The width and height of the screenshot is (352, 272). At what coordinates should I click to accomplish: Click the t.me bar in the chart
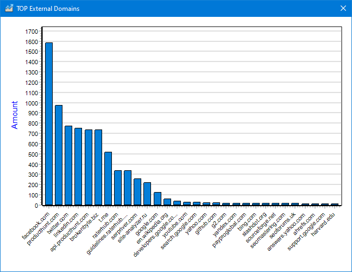coord(108,178)
